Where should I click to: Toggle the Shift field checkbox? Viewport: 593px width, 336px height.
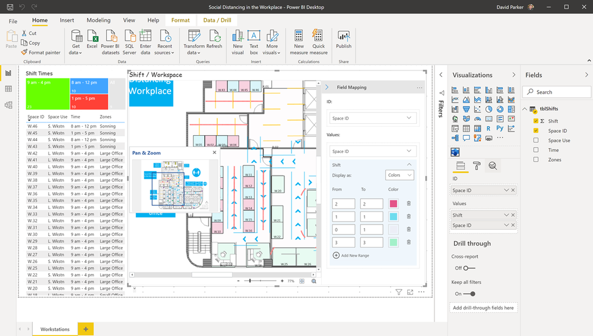click(x=536, y=121)
